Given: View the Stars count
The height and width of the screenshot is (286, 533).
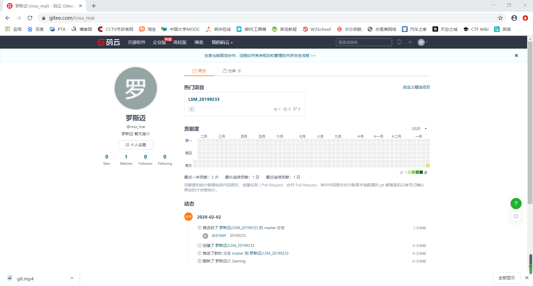Looking at the screenshot, I should point(107,160).
